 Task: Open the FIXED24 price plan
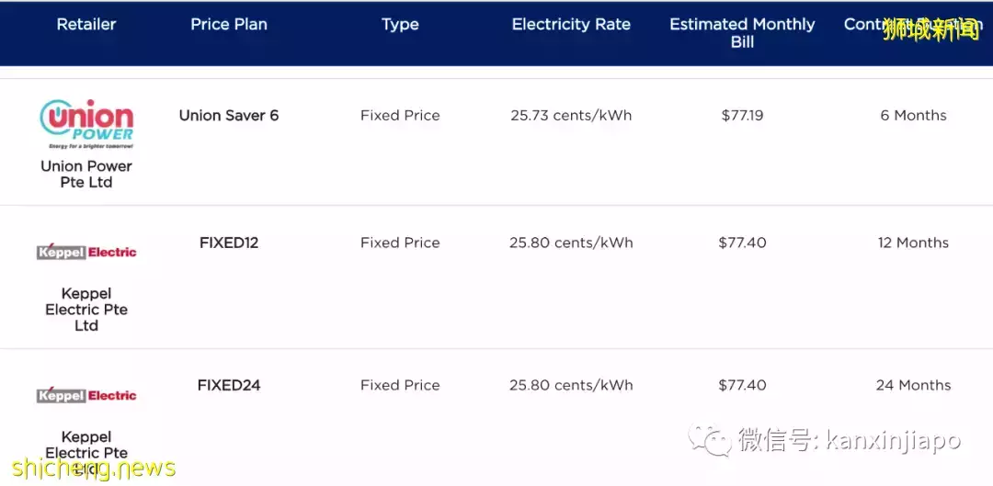click(x=229, y=385)
